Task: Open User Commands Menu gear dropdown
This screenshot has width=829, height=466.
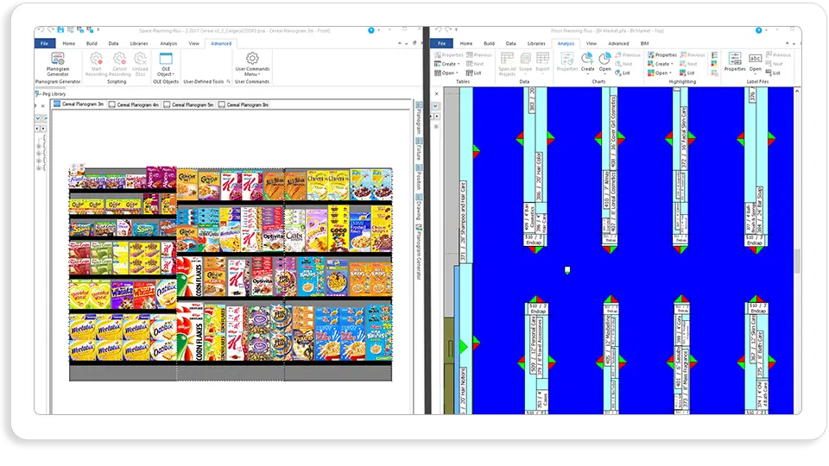Action: [x=252, y=65]
